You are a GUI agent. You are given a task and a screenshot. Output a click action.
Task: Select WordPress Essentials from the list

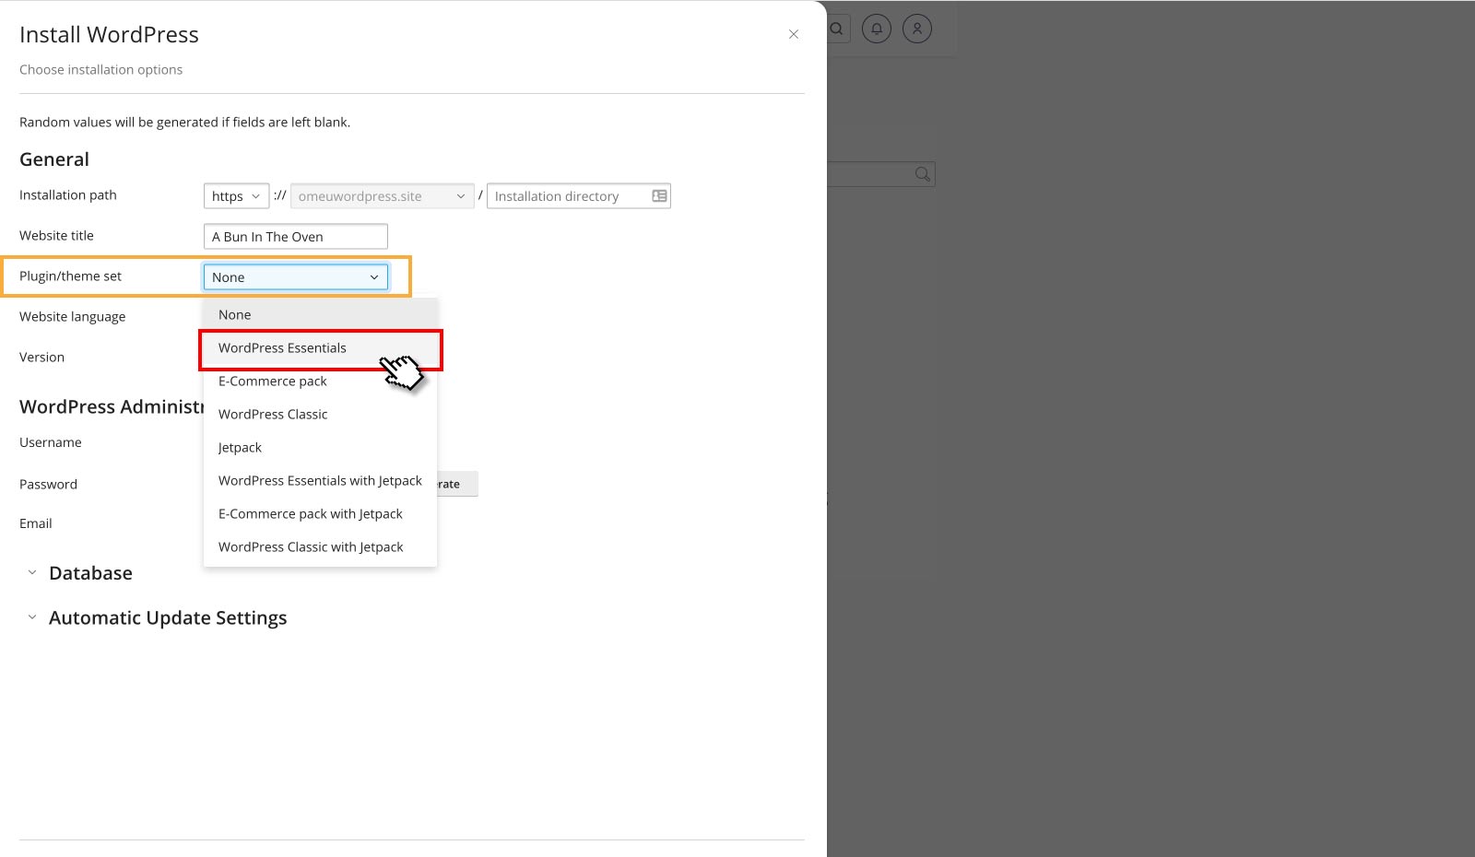(282, 347)
